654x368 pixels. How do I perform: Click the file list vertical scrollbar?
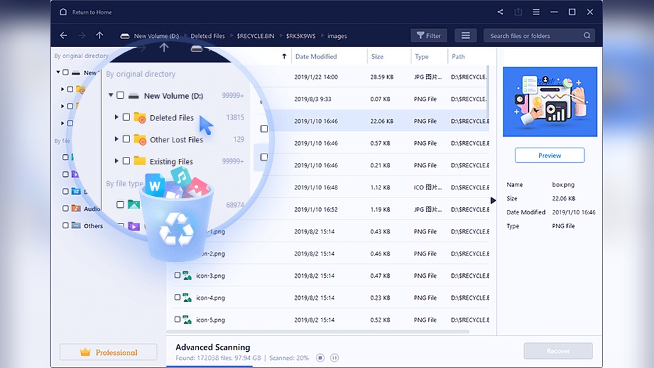pyautogui.click(x=487, y=91)
